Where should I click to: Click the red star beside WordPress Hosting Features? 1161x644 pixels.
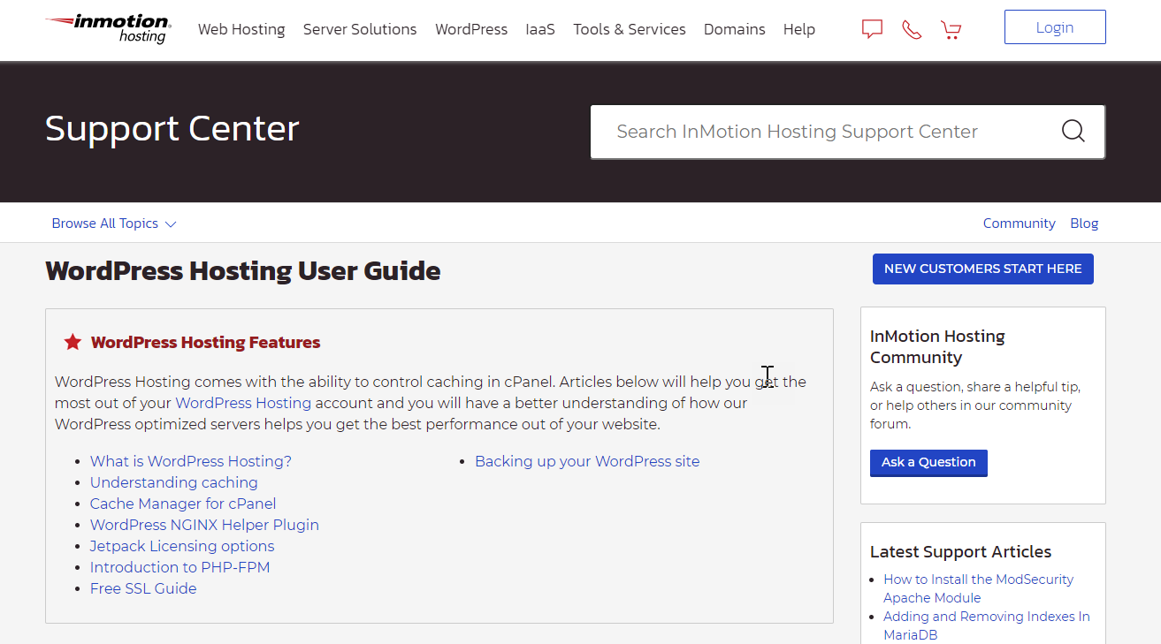(x=72, y=341)
